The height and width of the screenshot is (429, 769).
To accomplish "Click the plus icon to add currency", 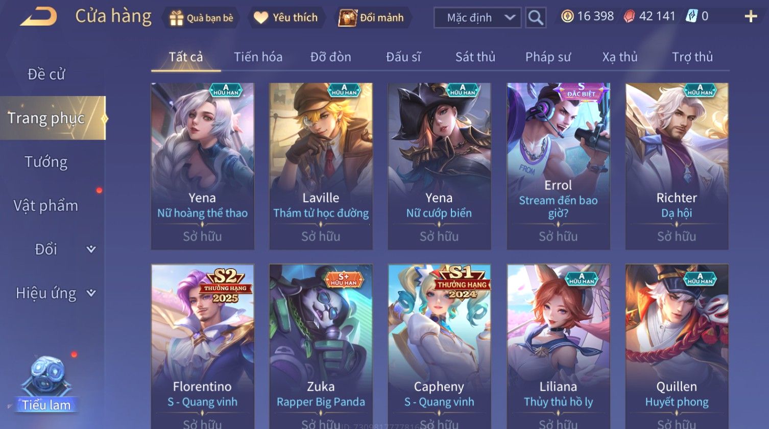I will pyautogui.click(x=751, y=17).
